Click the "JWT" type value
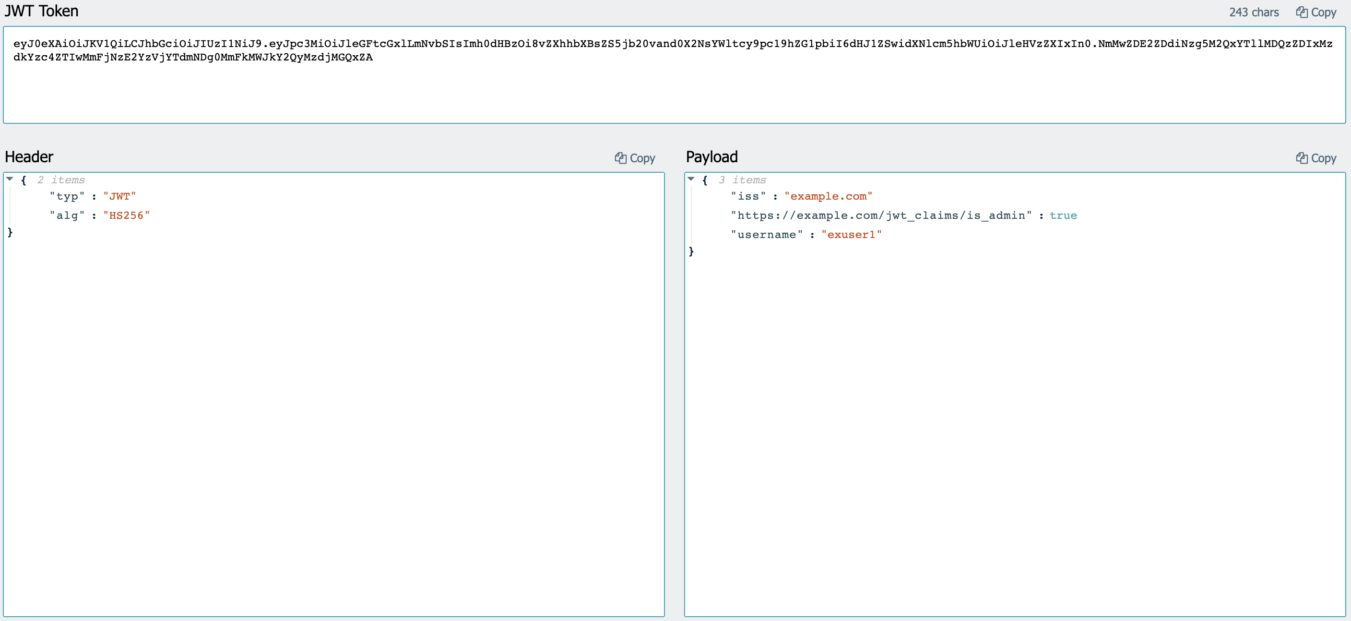 (x=119, y=197)
